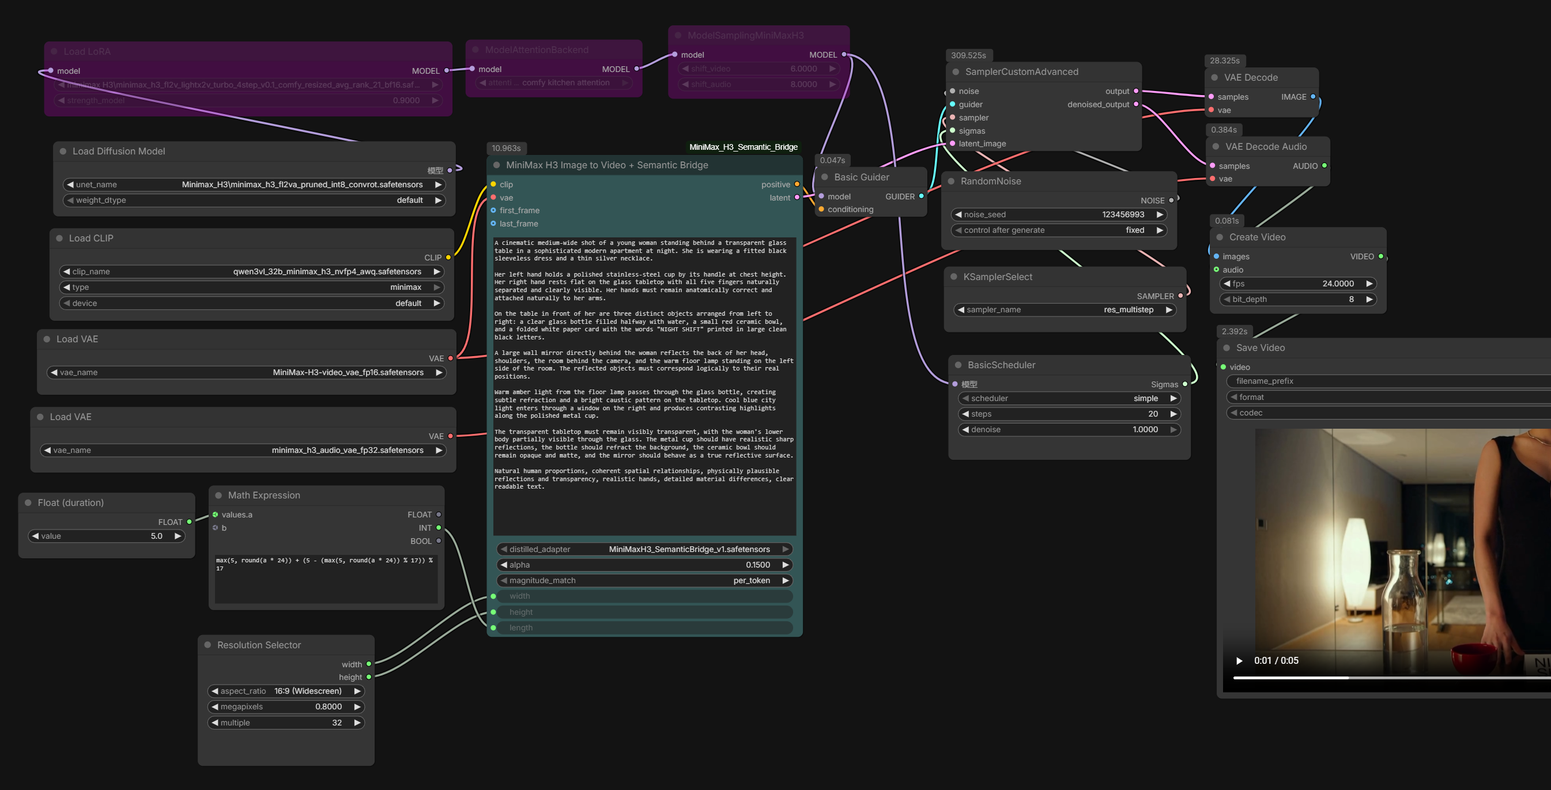Open control after generate dropdown
1551x790 pixels.
1059,230
